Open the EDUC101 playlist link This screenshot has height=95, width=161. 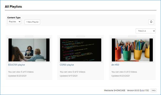pos(17,65)
